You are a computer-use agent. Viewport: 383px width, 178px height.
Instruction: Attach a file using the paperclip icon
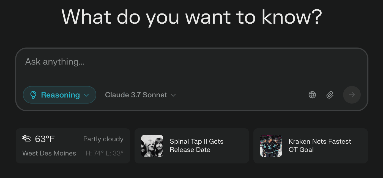330,95
